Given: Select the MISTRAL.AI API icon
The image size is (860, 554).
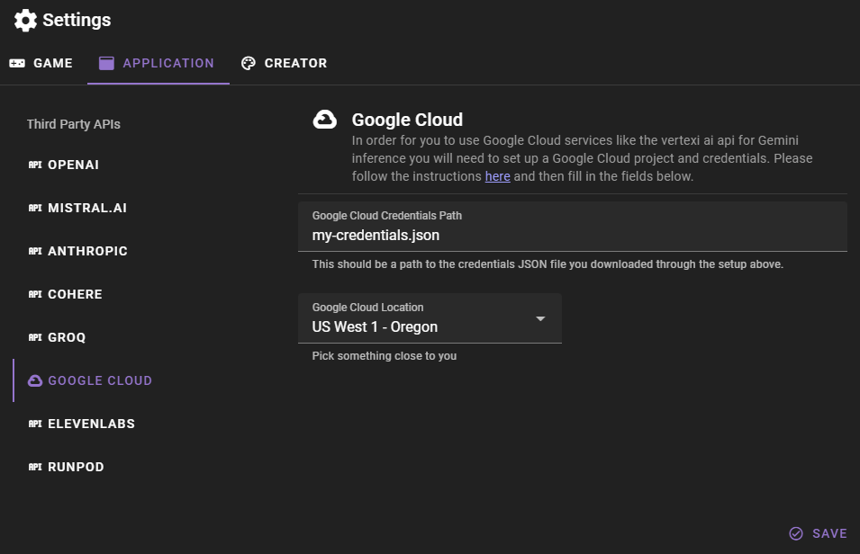Looking at the screenshot, I should click(x=35, y=207).
